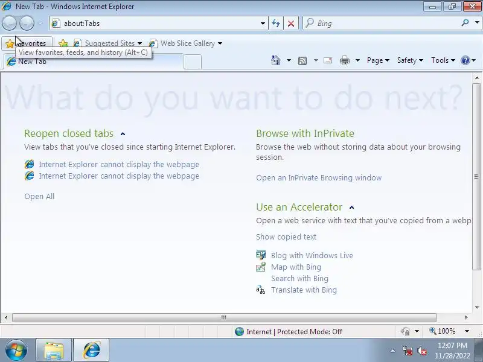Click the status bar globe zone icon
Screen dimensions: 483x362
coord(239,331)
